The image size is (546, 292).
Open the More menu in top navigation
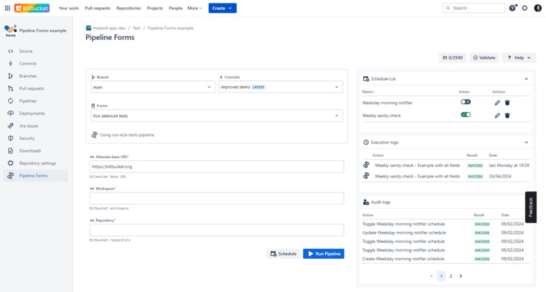(194, 8)
